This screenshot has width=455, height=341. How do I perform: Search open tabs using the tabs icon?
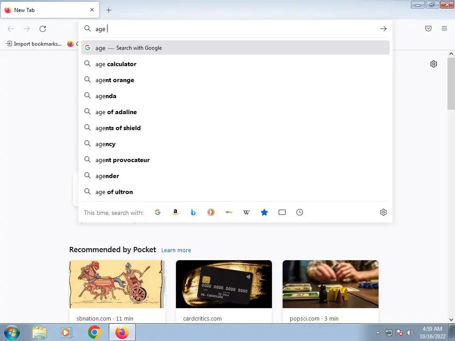point(282,212)
